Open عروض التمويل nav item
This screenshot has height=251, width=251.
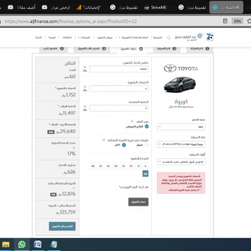[x=105, y=38]
